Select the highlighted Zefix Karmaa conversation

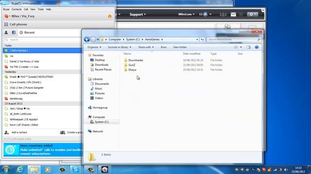coord(42,51)
